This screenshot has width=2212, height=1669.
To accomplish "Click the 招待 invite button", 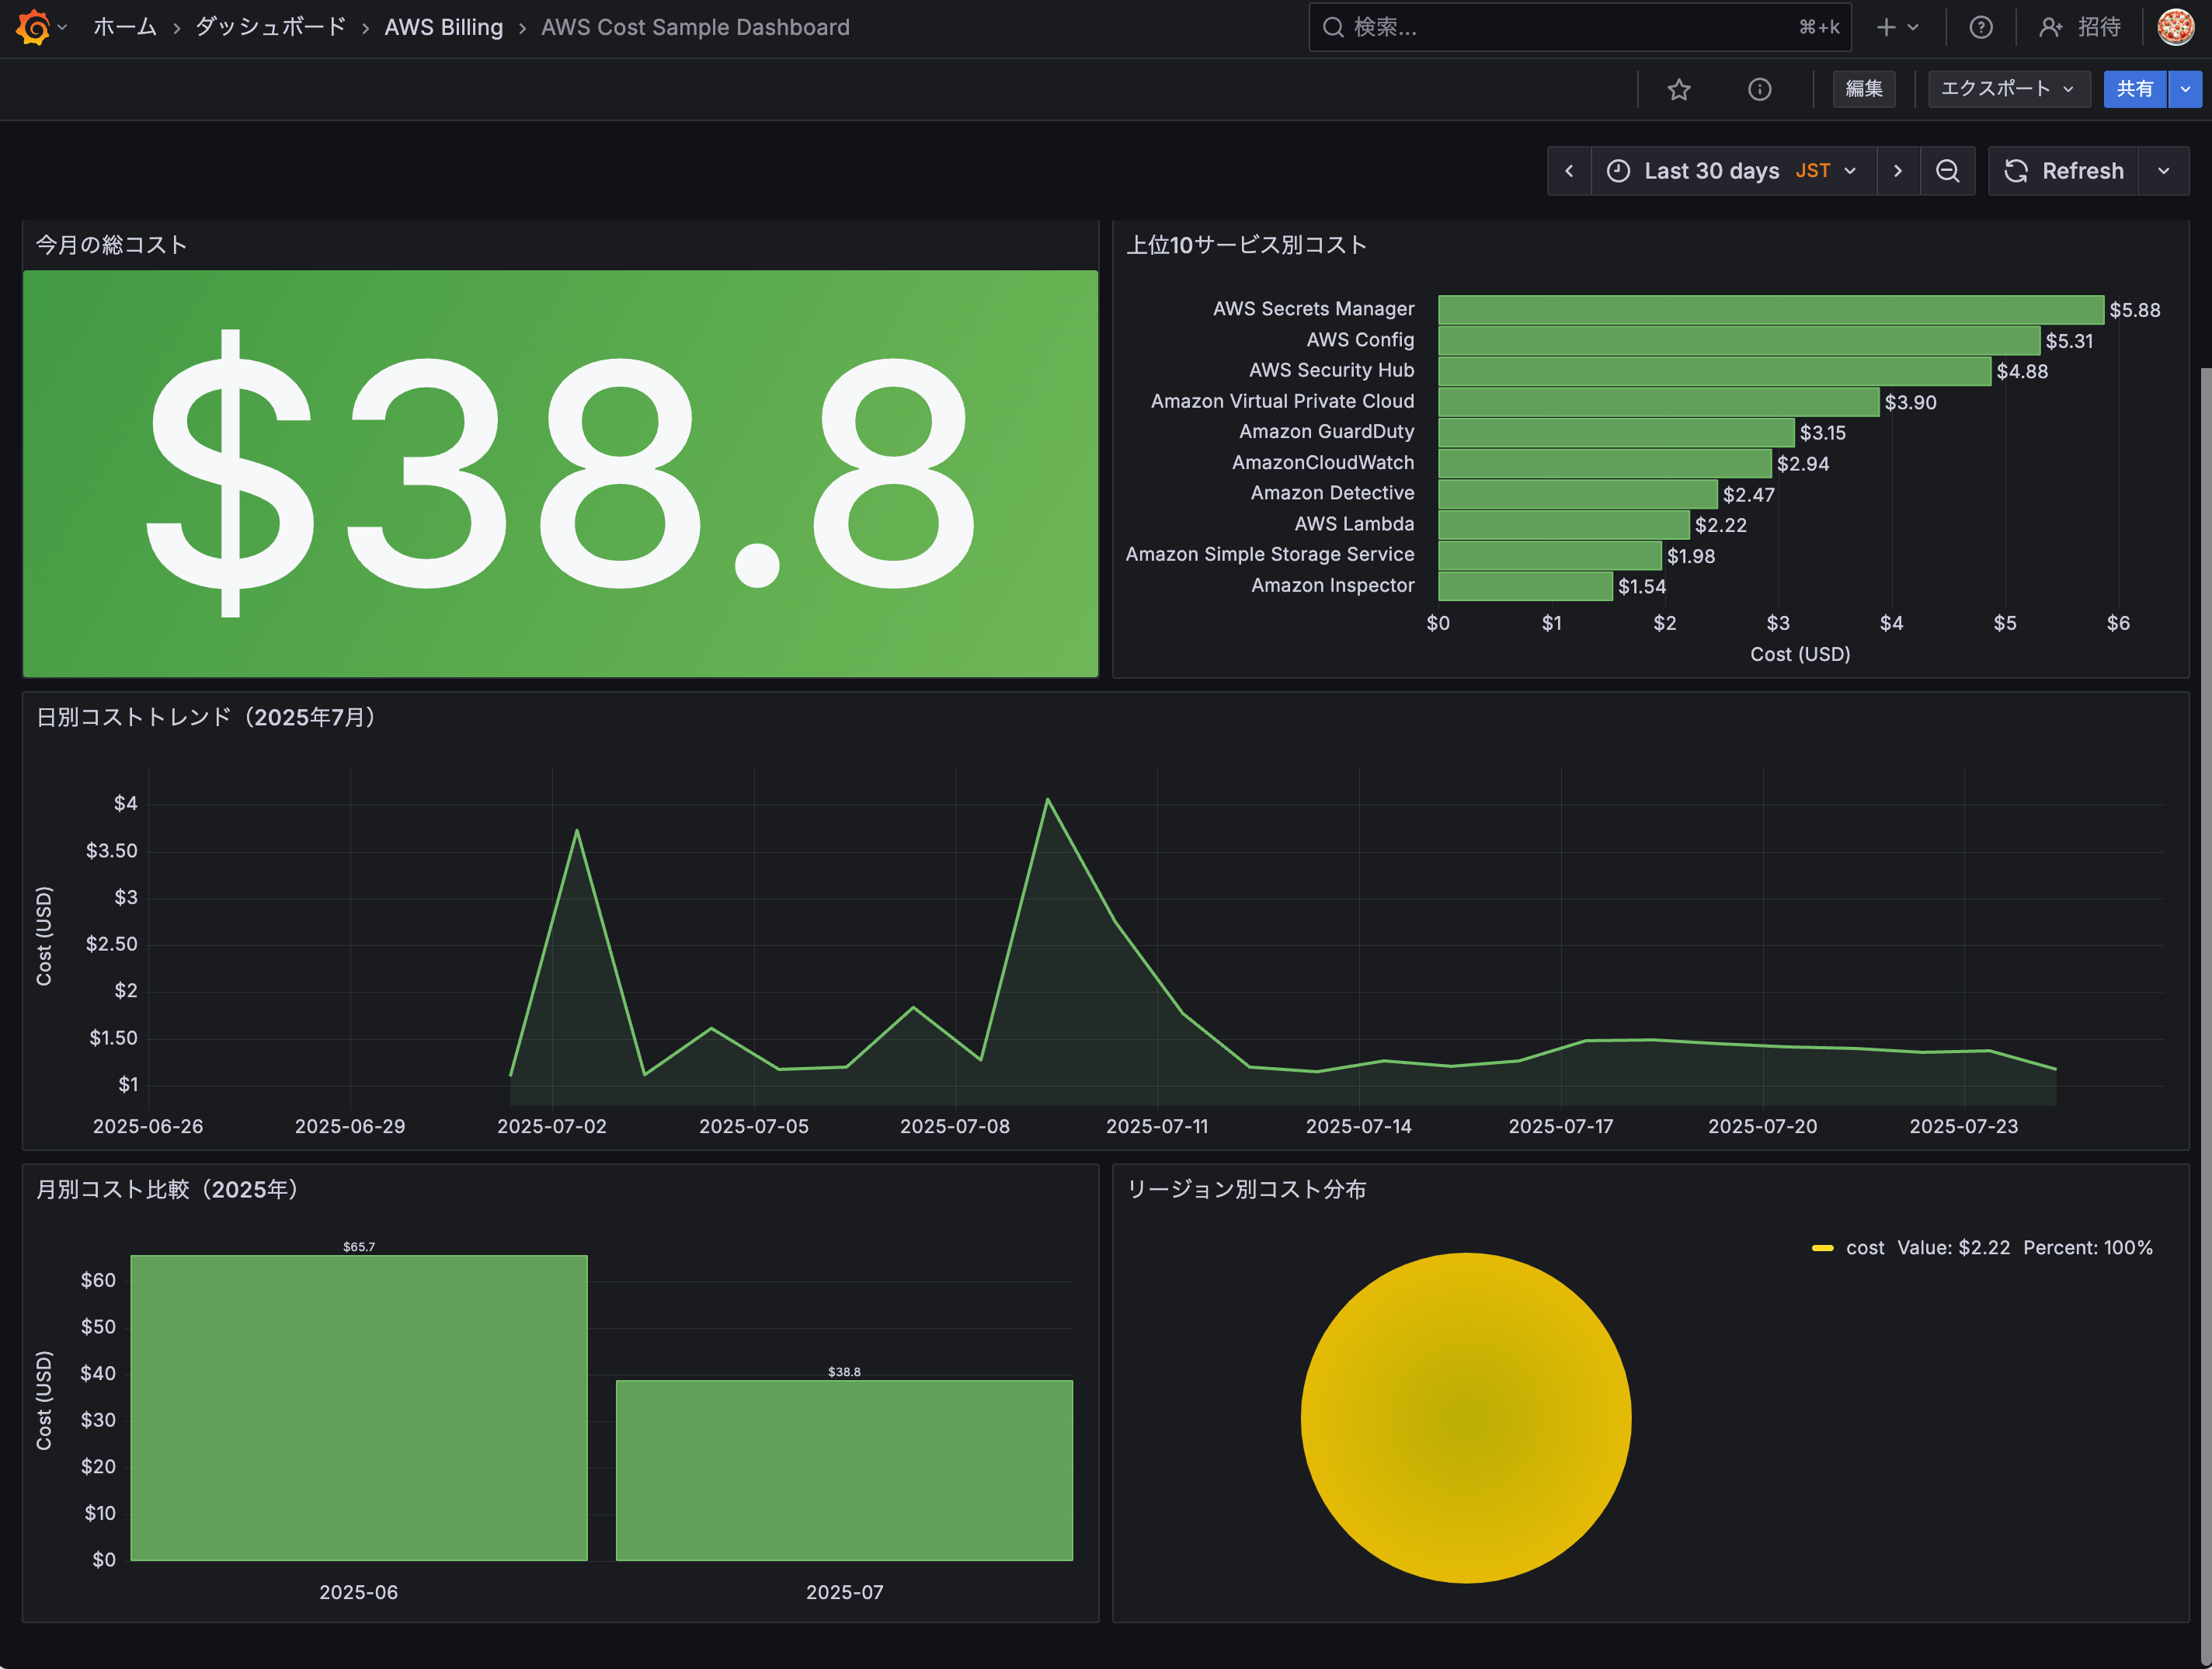I will coord(2080,27).
